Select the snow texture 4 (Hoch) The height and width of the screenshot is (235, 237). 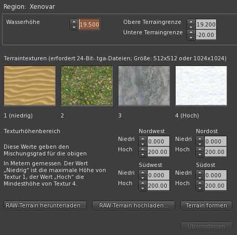tap(201, 86)
